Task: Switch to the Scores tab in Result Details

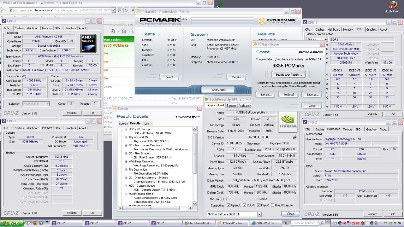Action: [123, 124]
